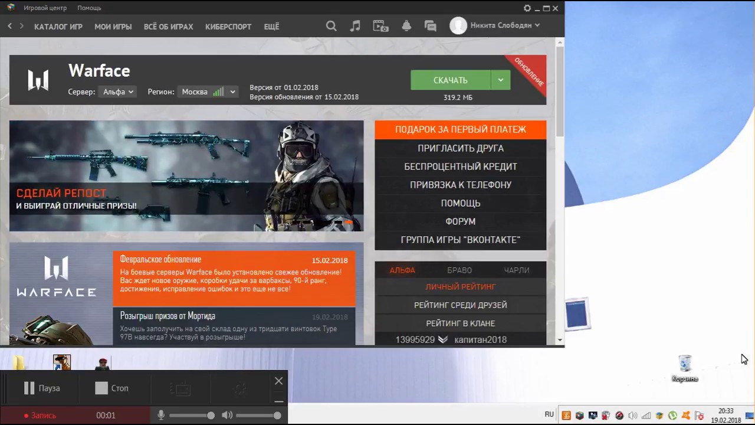The width and height of the screenshot is (755, 425).
Task: Select Рейтинг среди друзей
Action: coord(461,305)
